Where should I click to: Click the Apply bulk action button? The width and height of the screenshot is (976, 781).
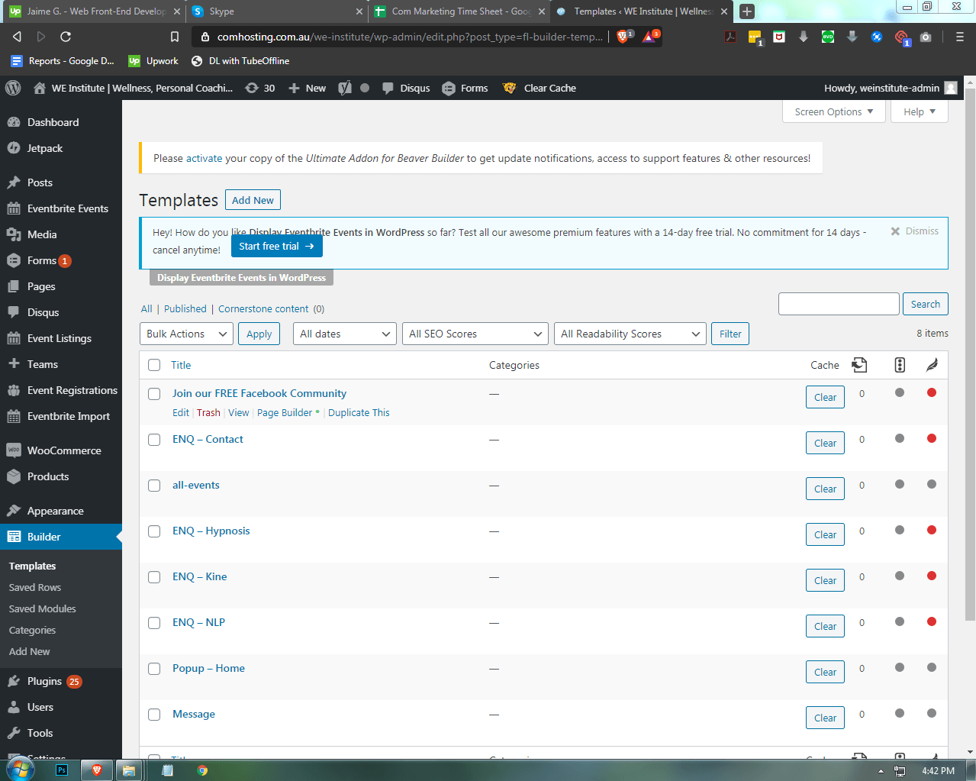[259, 334]
